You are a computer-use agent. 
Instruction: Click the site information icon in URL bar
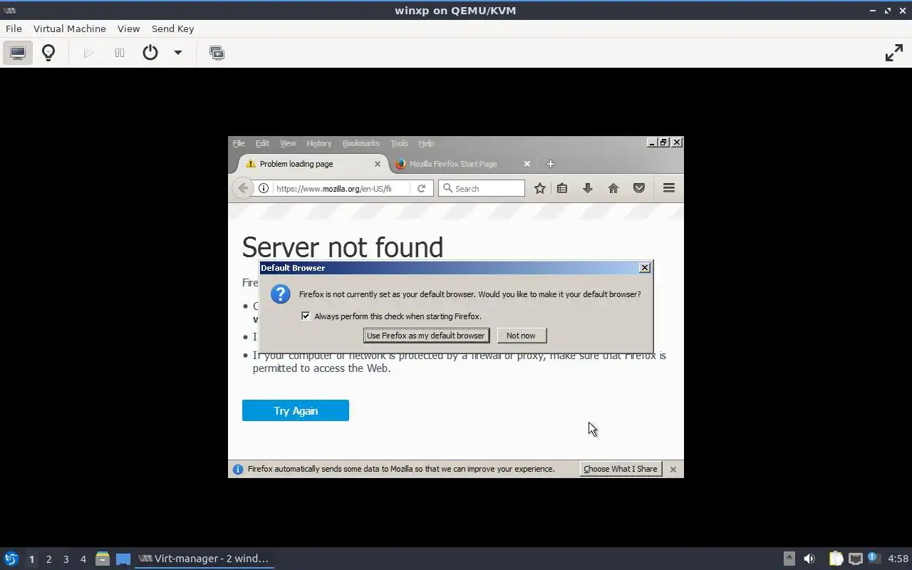(x=264, y=188)
